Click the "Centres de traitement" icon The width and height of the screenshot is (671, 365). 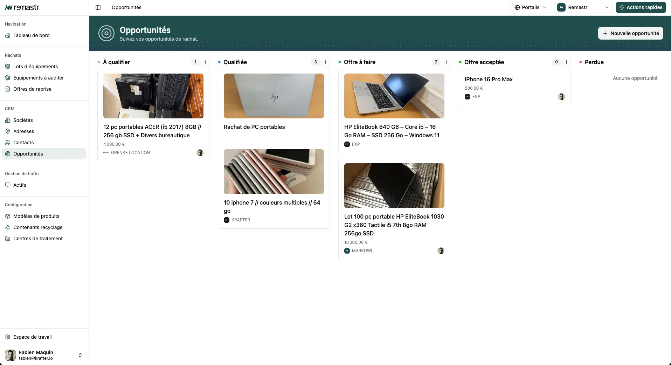click(8, 239)
